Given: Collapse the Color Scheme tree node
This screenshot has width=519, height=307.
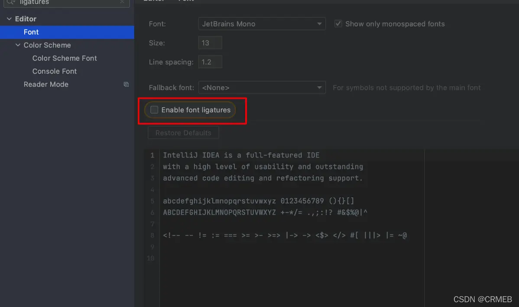Looking at the screenshot, I should 18,45.
